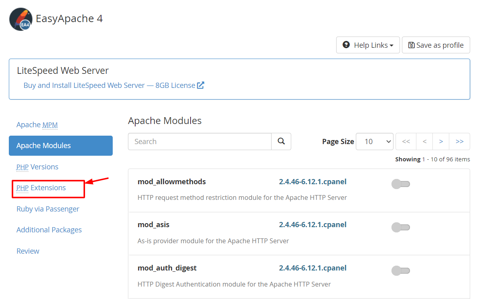Focus the module Search field
The width and height of the screenshot is (491, 299).
coord(200,141)
